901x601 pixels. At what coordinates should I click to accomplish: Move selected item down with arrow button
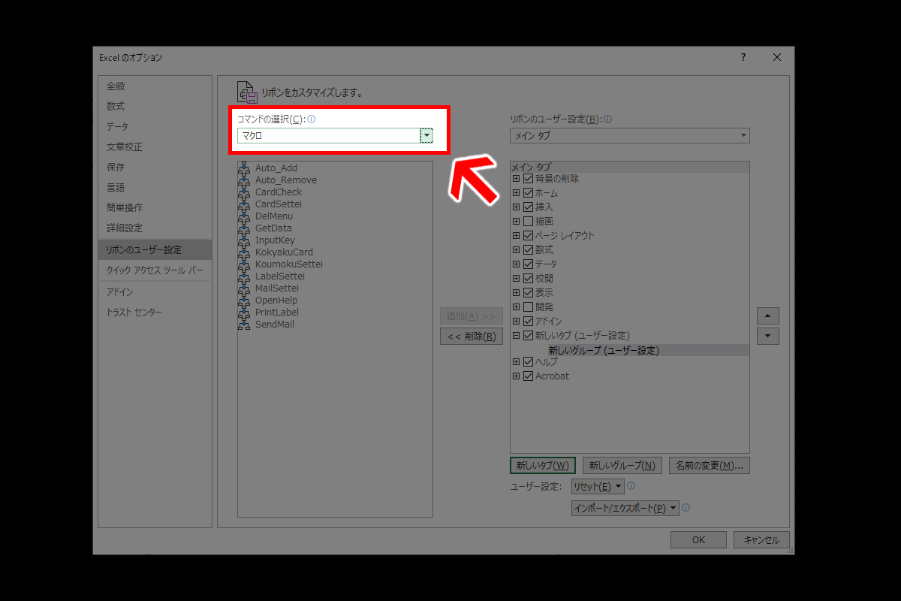click(x=767, y=337)
